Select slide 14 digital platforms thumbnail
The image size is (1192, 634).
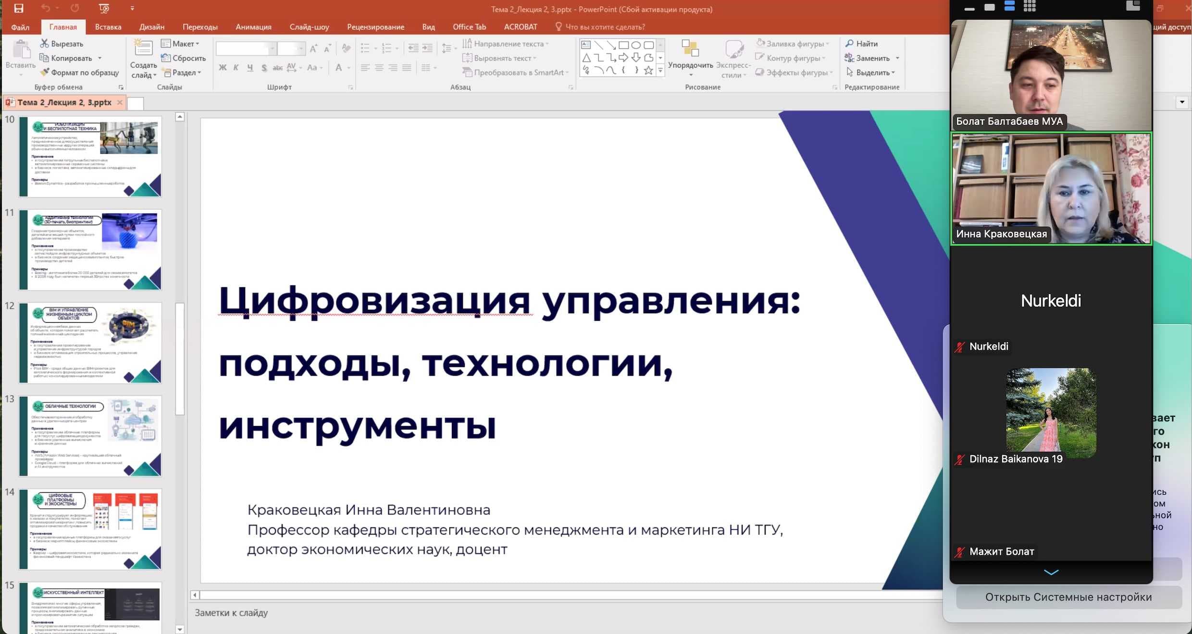point(90,529)
